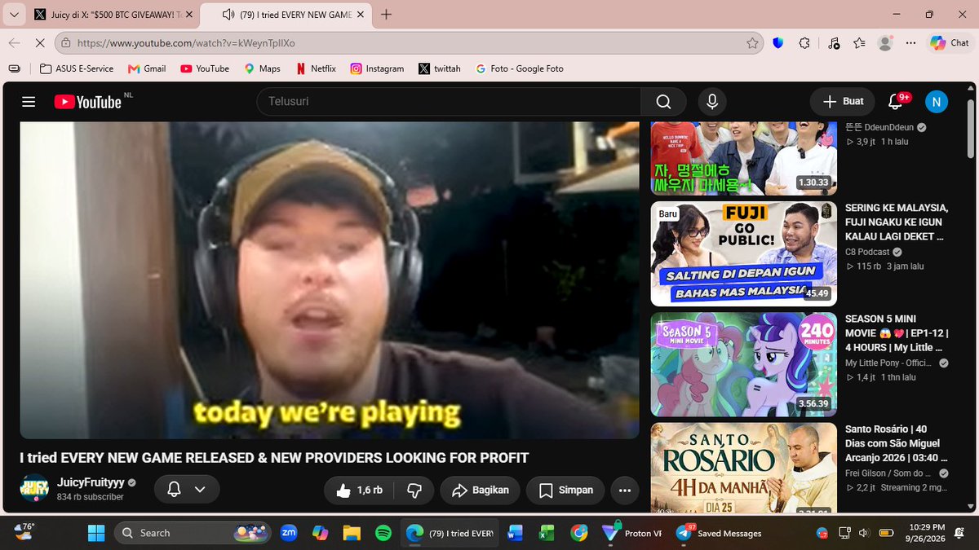
Task: Click the magnifier search button on YouTube
Action: (x=663, y=102)
